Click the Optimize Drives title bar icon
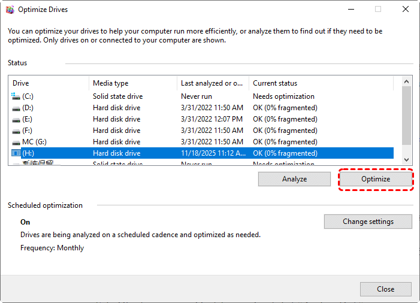This screenshot has height=303, width=420. (10, 10)
